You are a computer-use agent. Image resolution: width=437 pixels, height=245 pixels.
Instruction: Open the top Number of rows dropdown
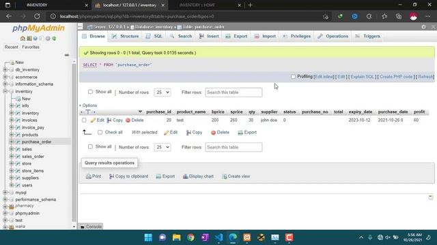pos(163,93)
